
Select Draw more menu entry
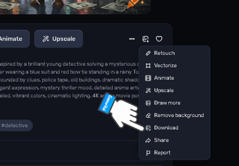click(x=174, y=103)
